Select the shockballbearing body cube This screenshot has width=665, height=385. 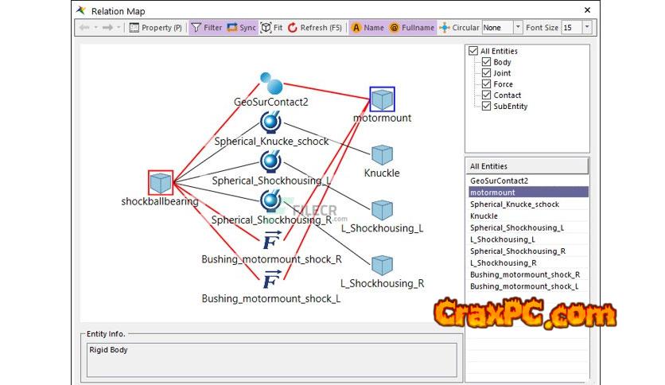pos(161,183)
